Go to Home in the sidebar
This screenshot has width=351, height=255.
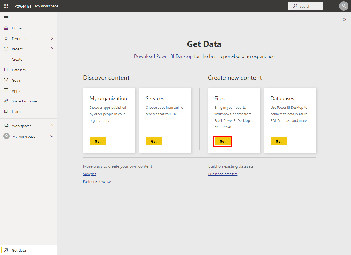click(17, 28)
